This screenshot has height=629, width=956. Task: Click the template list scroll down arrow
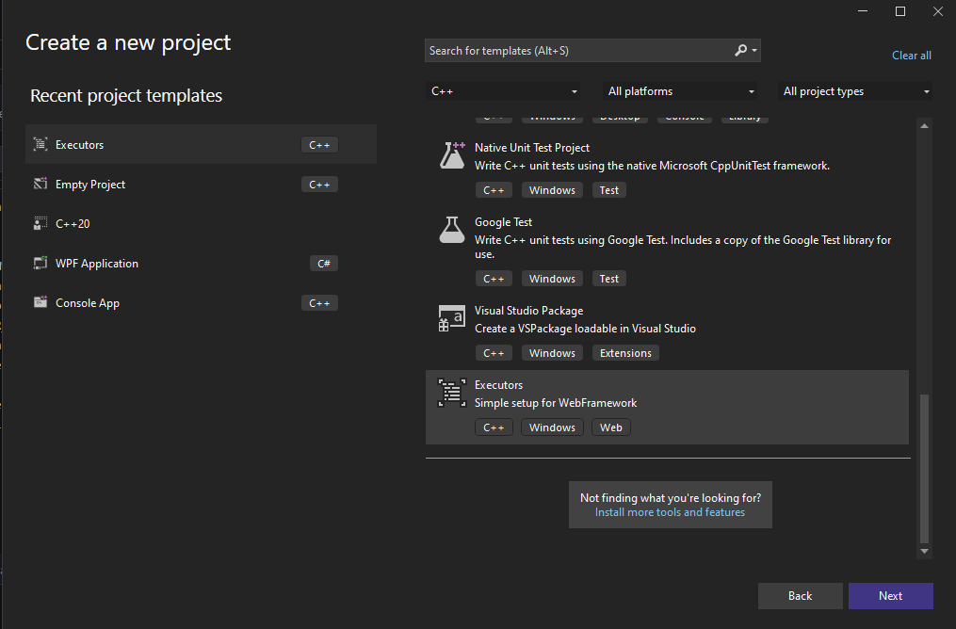(x=924, y=551)
